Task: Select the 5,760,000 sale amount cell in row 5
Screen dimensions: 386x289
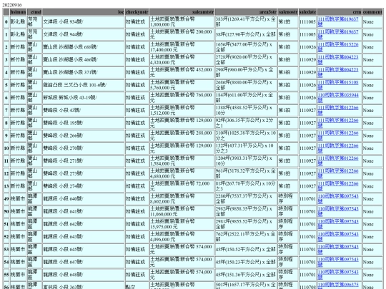Action: (182, 85)
